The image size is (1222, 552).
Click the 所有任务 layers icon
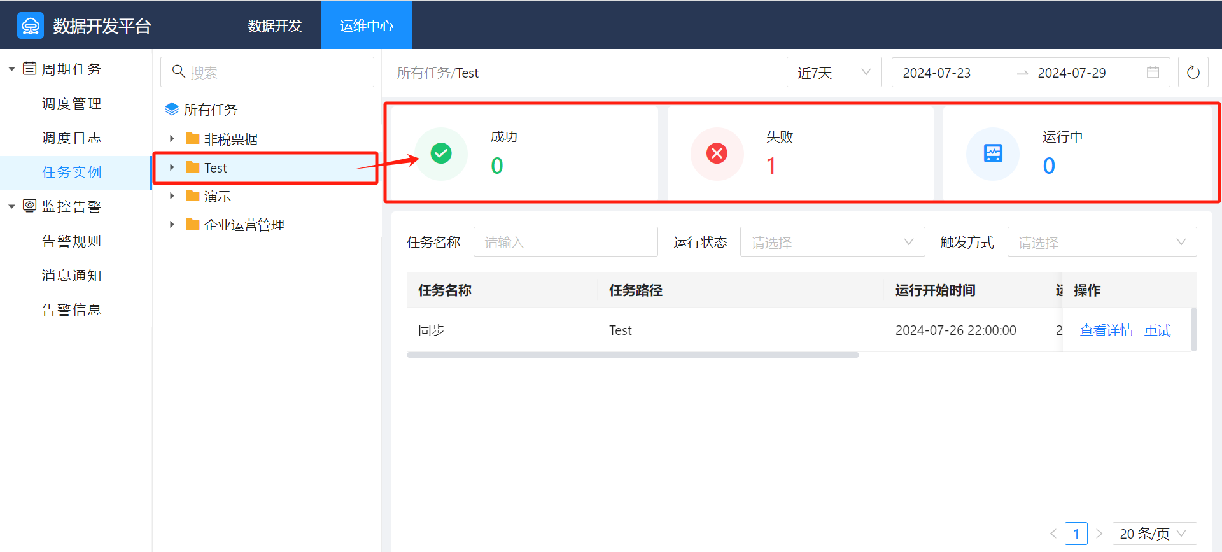pos(172,110)
